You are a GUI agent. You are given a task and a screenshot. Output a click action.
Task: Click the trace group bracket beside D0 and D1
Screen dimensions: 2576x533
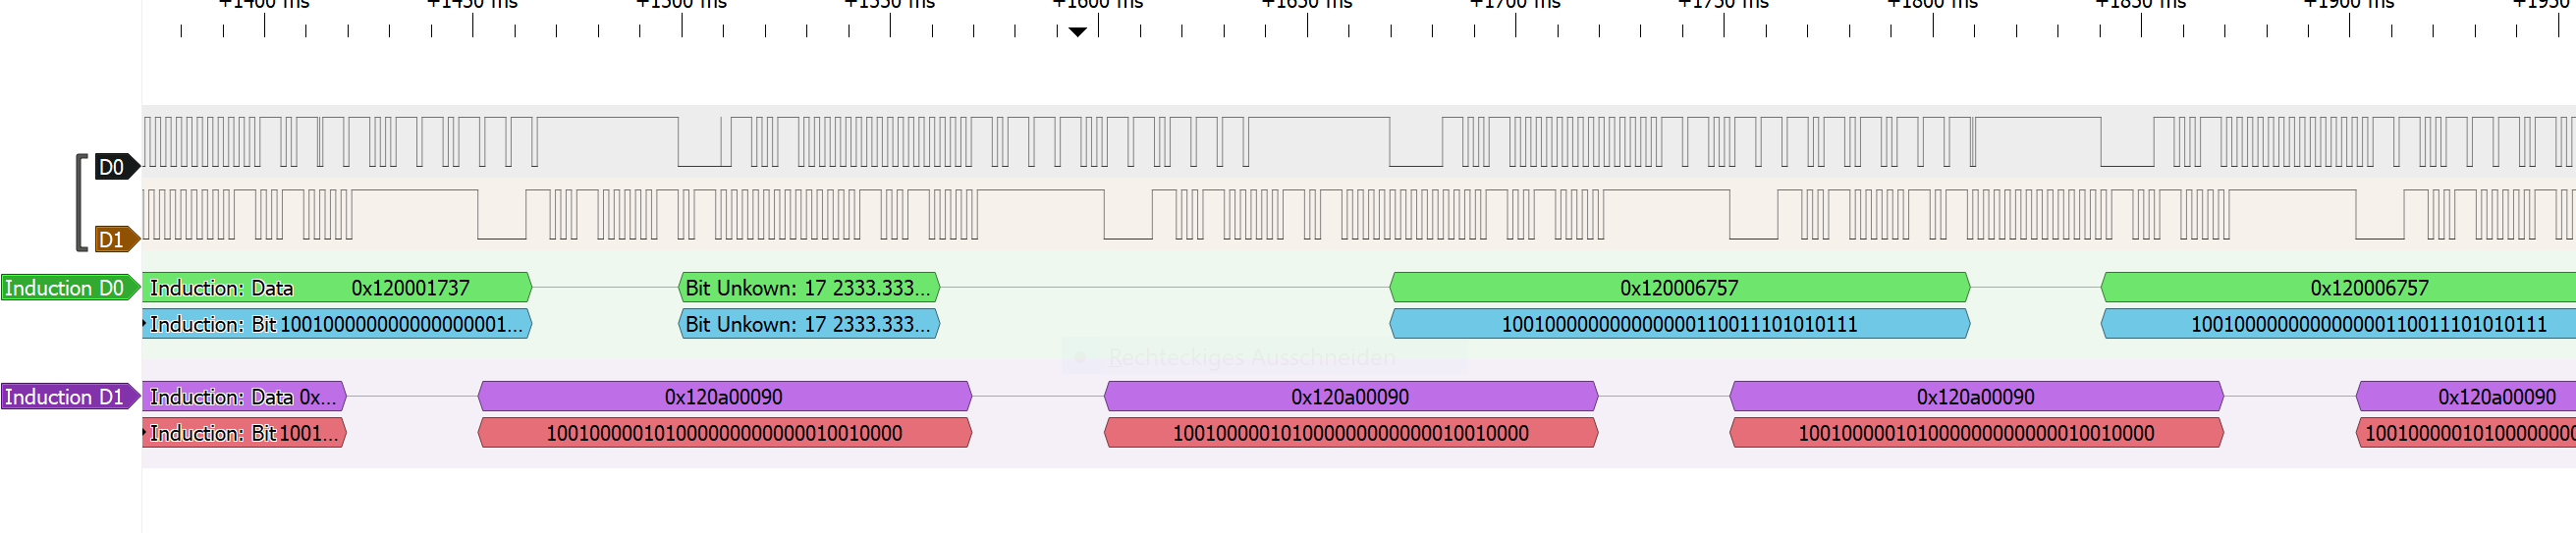tap(80, 203)
